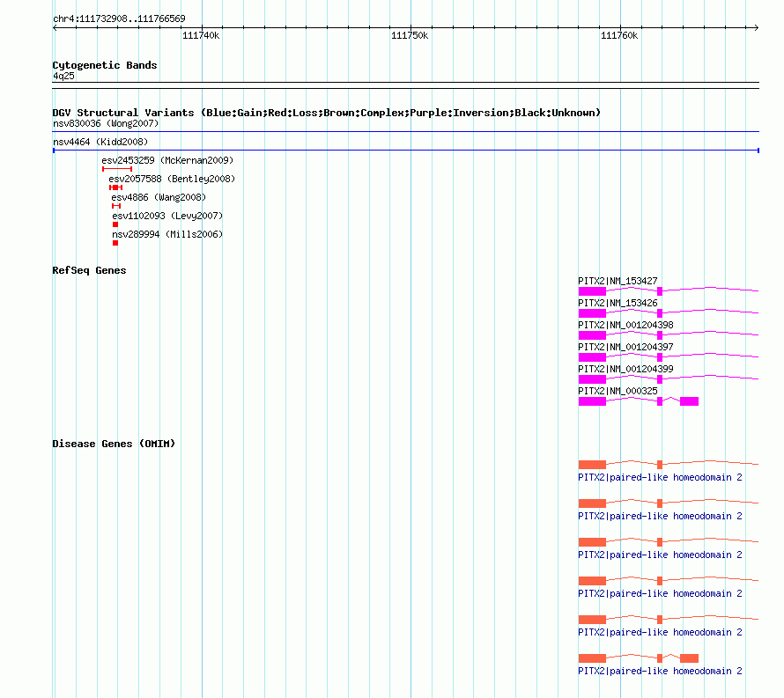This screenshot has height=698, width=784.
Task: Click the large orange exon of first OMIM gene
Action: tap(592, 465)
